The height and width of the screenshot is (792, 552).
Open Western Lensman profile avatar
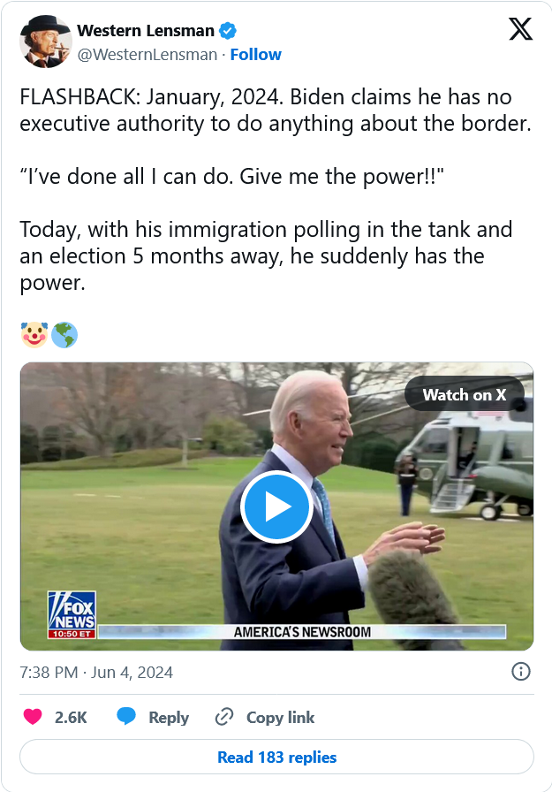click(45, 42)
